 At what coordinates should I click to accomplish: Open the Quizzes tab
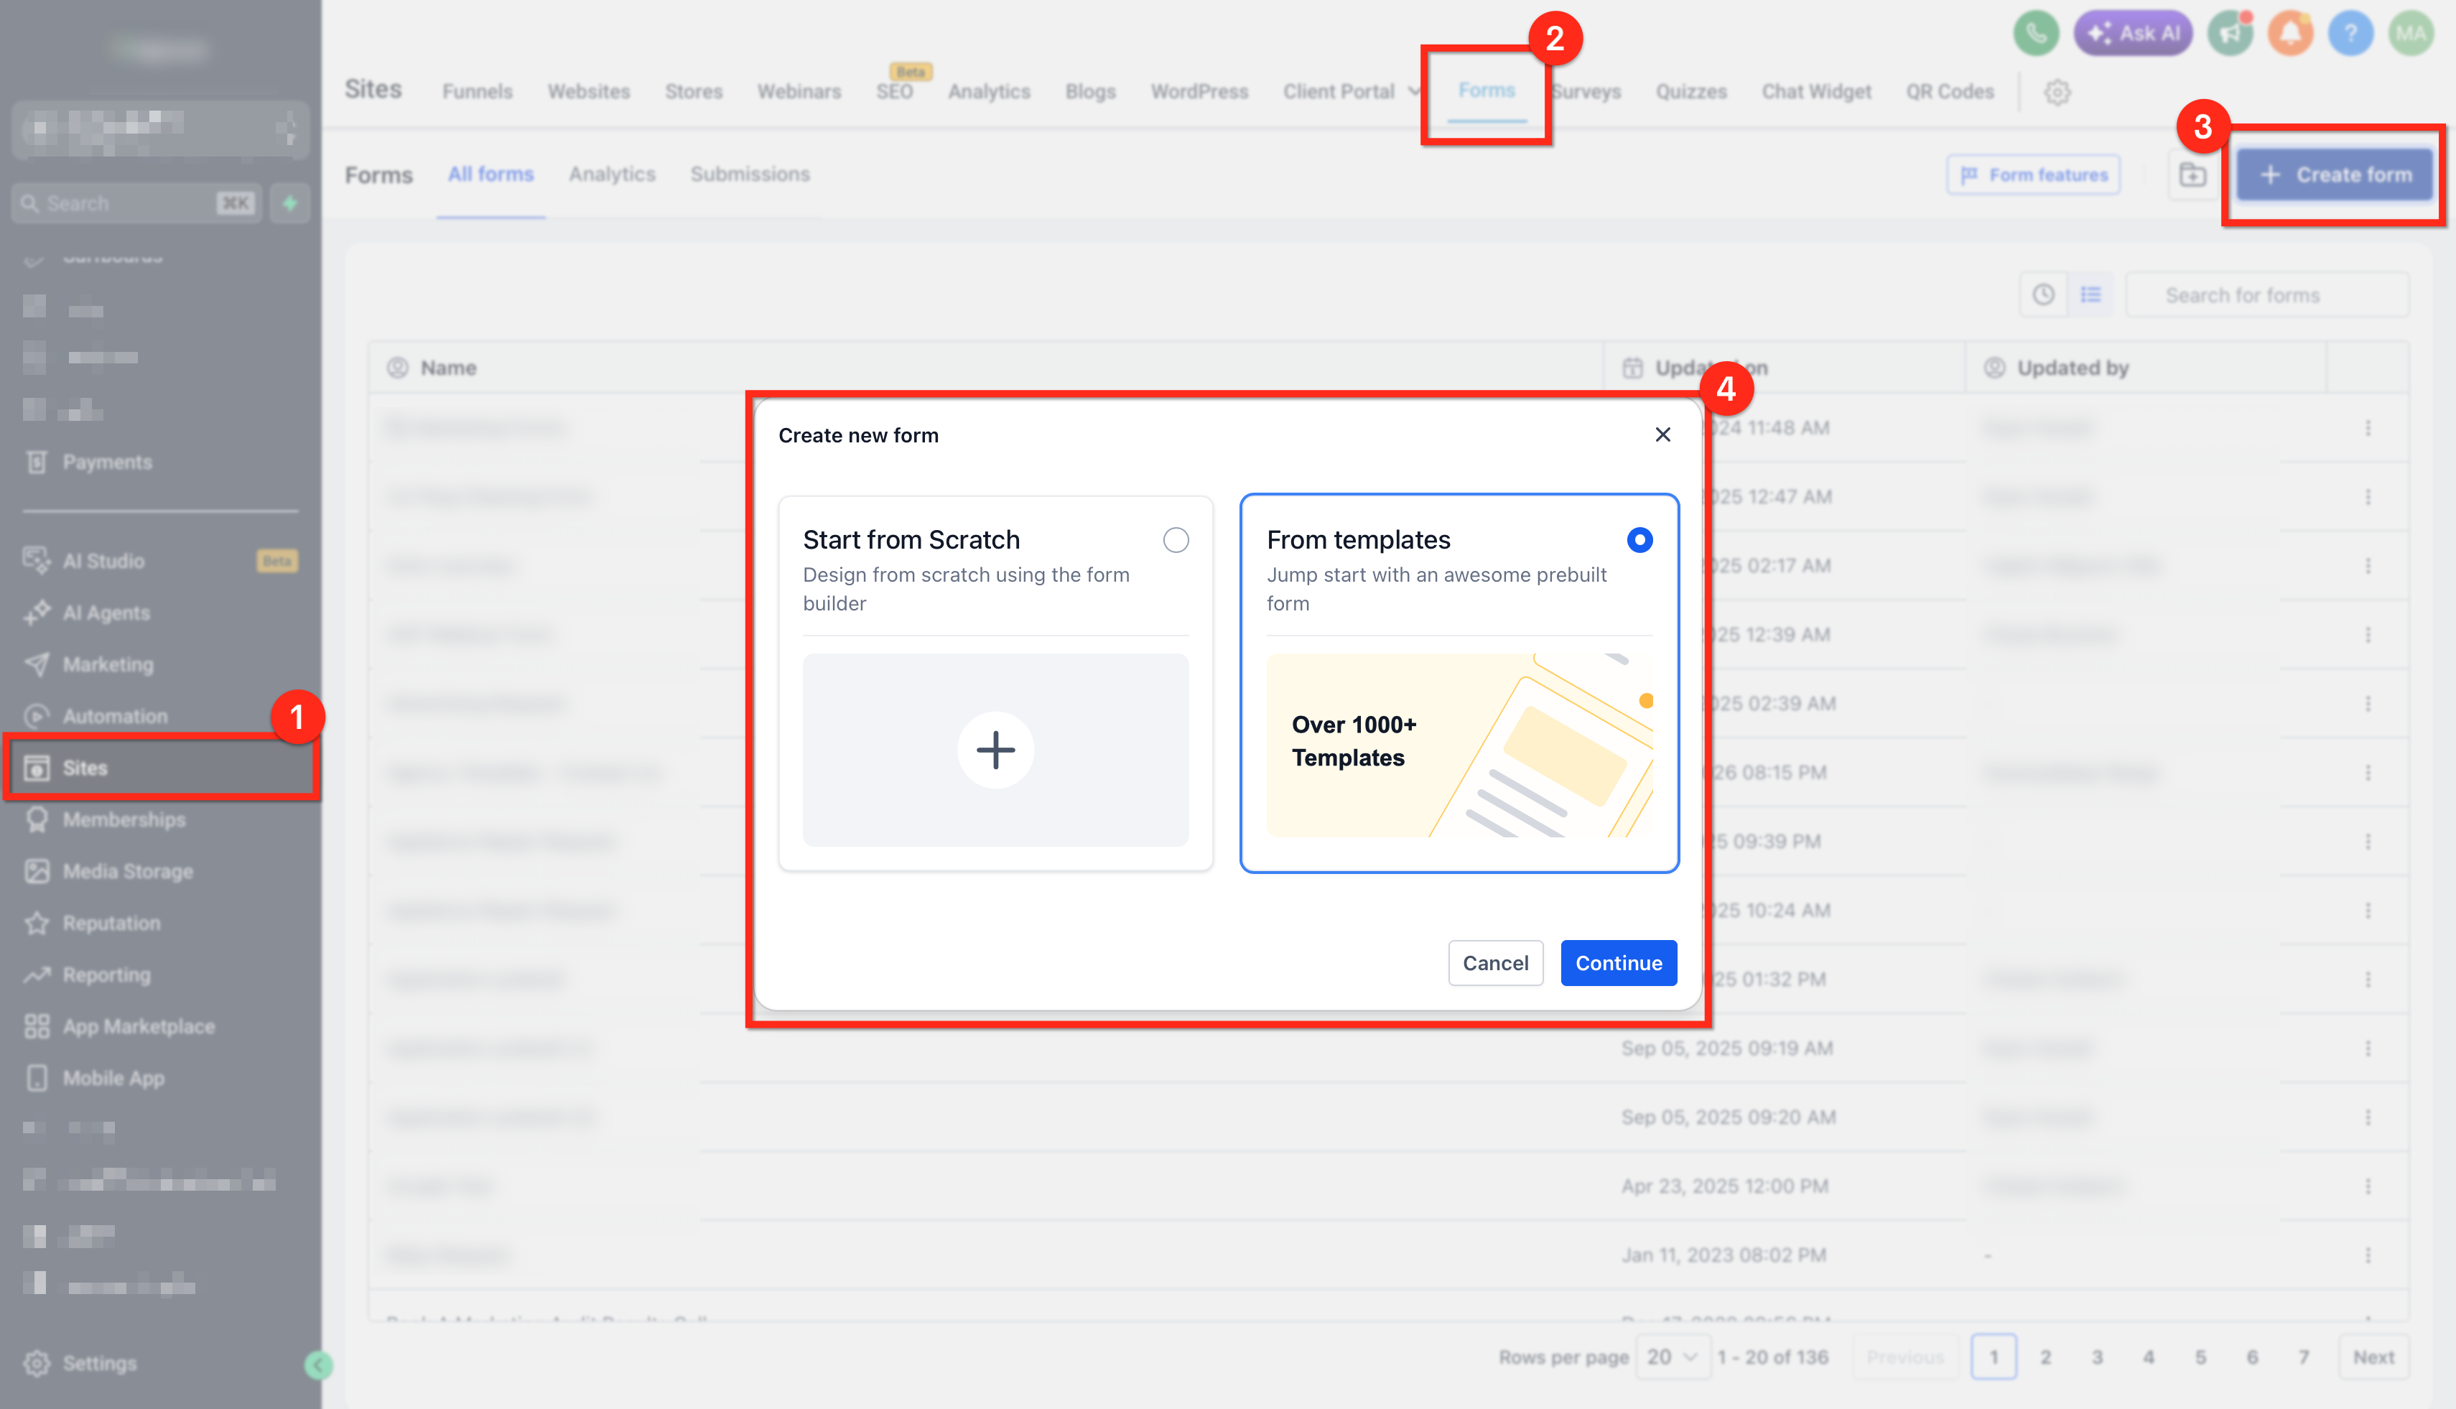pyautogui.click(x=1690, y=92)
